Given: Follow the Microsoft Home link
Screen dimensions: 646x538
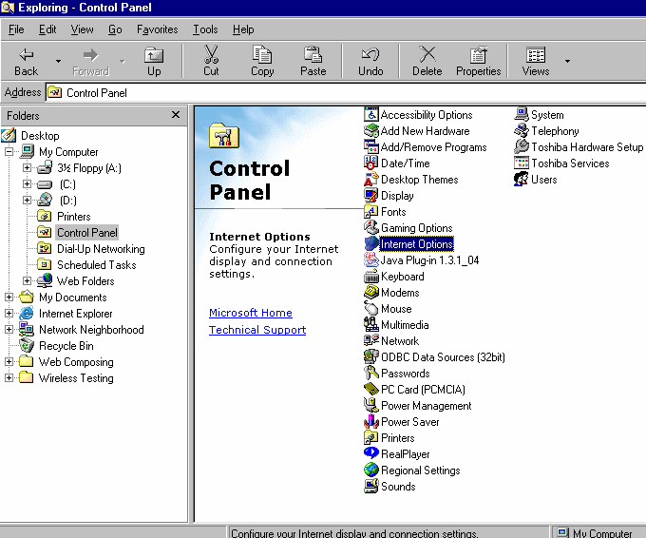Looking at the screenshot, I should 251,313.
